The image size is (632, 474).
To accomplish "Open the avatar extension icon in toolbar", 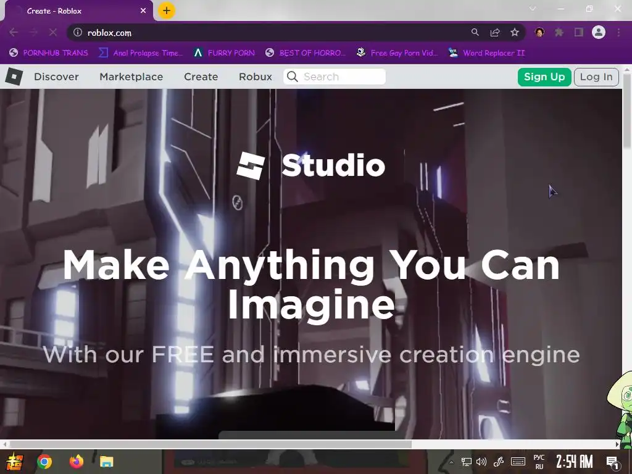I will pyautogui.click(x=539, y=32).
